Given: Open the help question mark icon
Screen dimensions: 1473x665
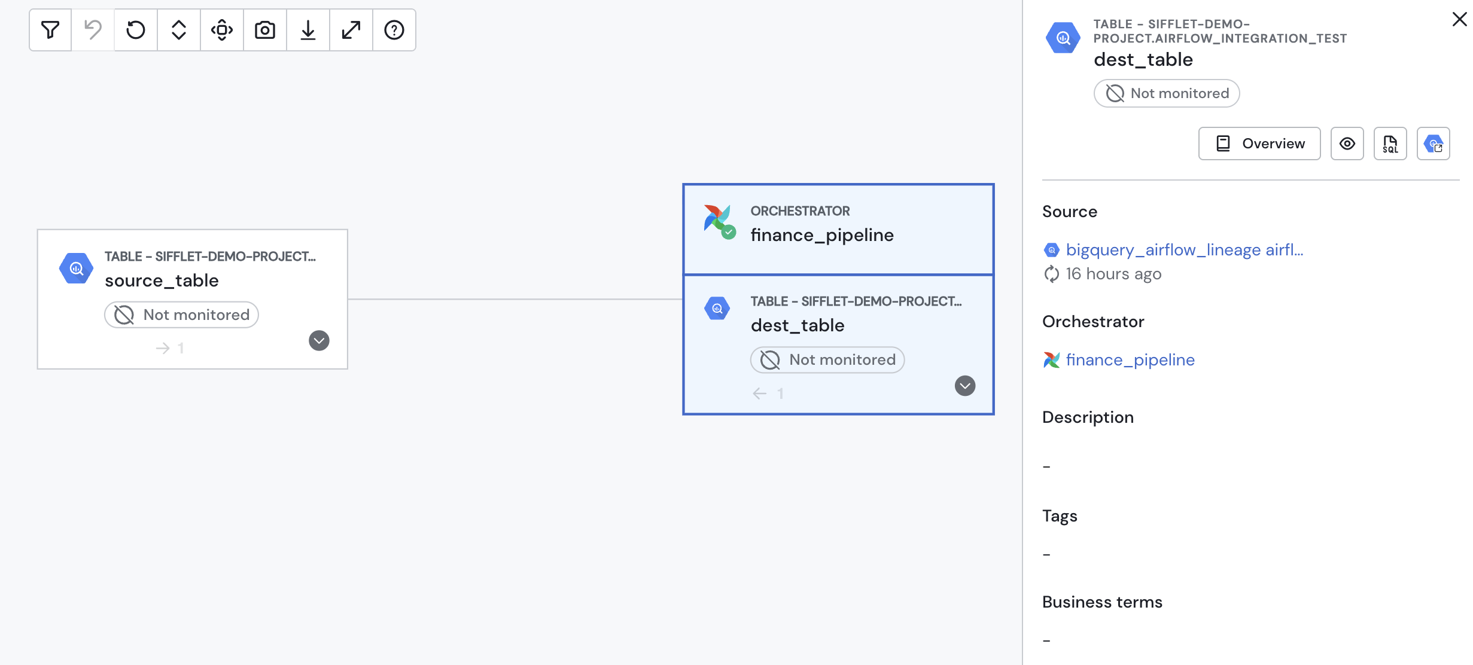Looking at the screenshot, I should [x=394, y=30].
